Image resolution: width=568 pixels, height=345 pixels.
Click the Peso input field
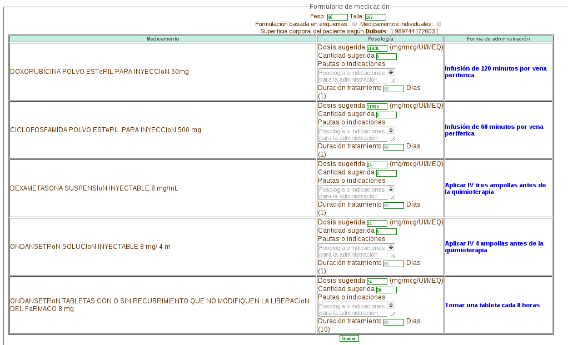(x=337, y=17)
